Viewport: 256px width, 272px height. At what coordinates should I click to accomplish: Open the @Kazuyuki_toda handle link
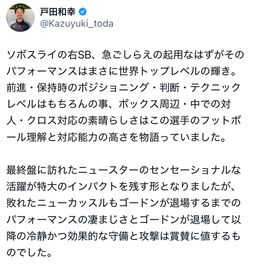click(77, 24)
